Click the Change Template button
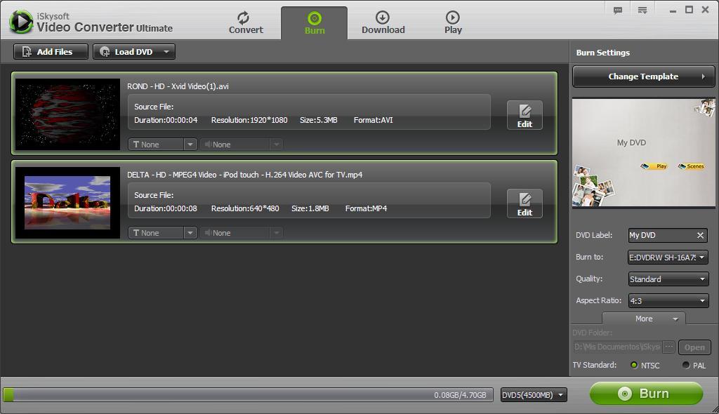 (x=642, y=76)
